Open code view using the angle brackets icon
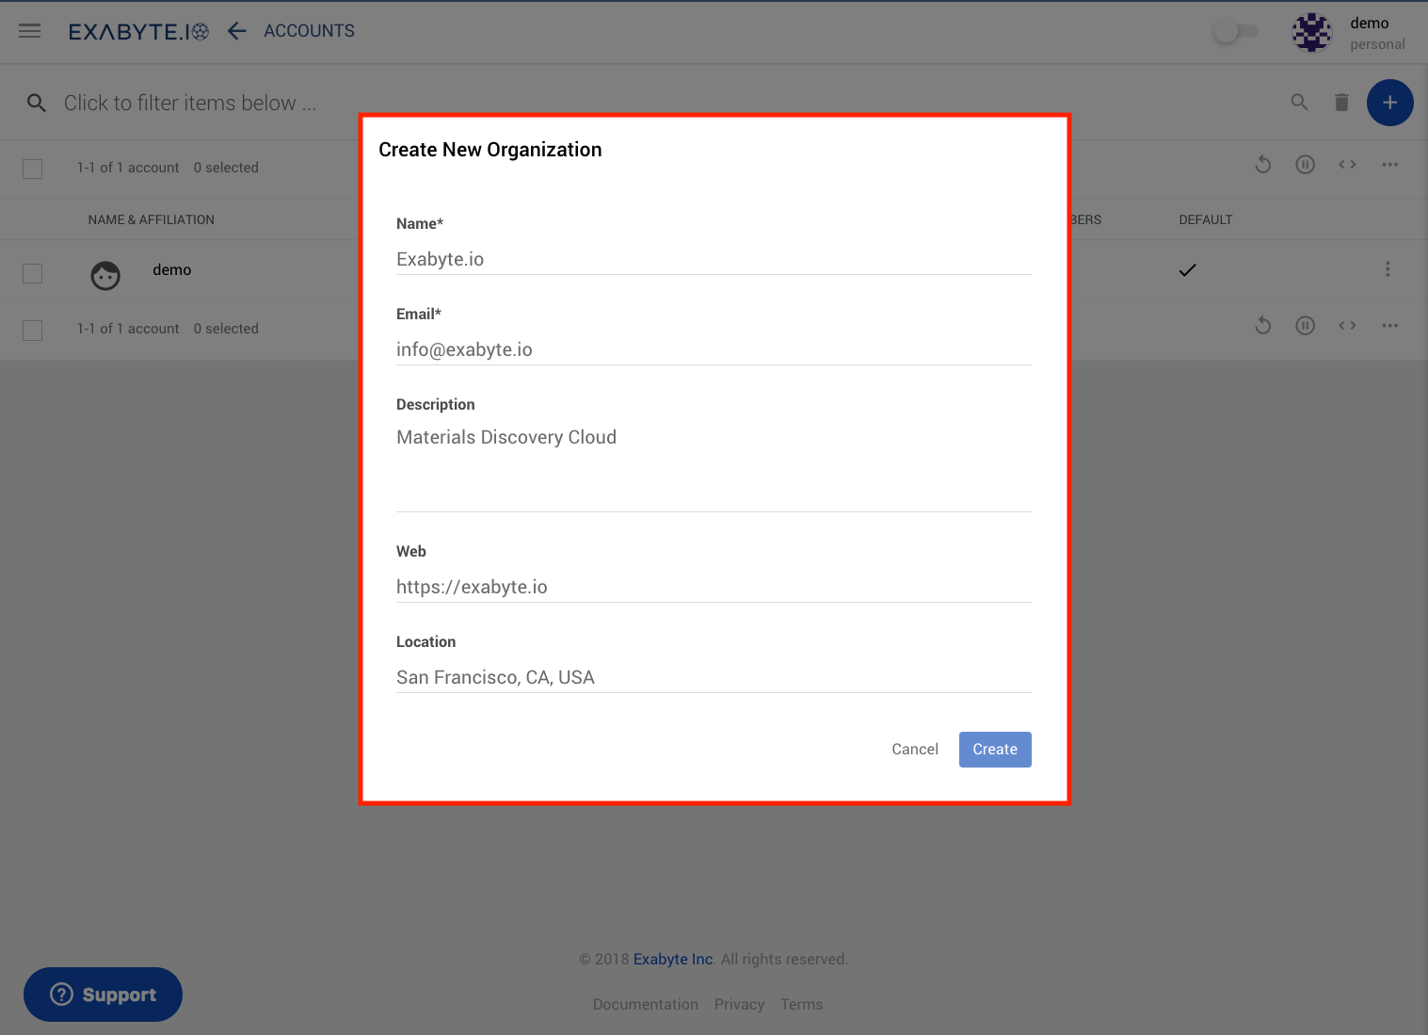1428x1035 pixels. click(1347, 164)
